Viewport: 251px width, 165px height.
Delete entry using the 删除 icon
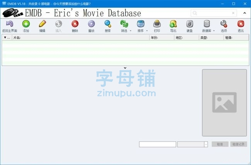click(75, 24)
